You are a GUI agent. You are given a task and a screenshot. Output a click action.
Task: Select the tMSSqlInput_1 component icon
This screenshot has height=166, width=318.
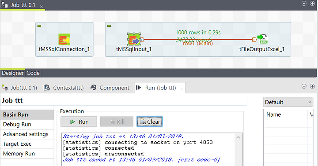coord(134,40)
